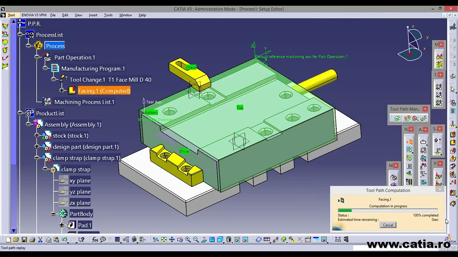Click the Multi-View window icon
The image size is (458, 257).
pyautogui.click(x=212, y=240)
